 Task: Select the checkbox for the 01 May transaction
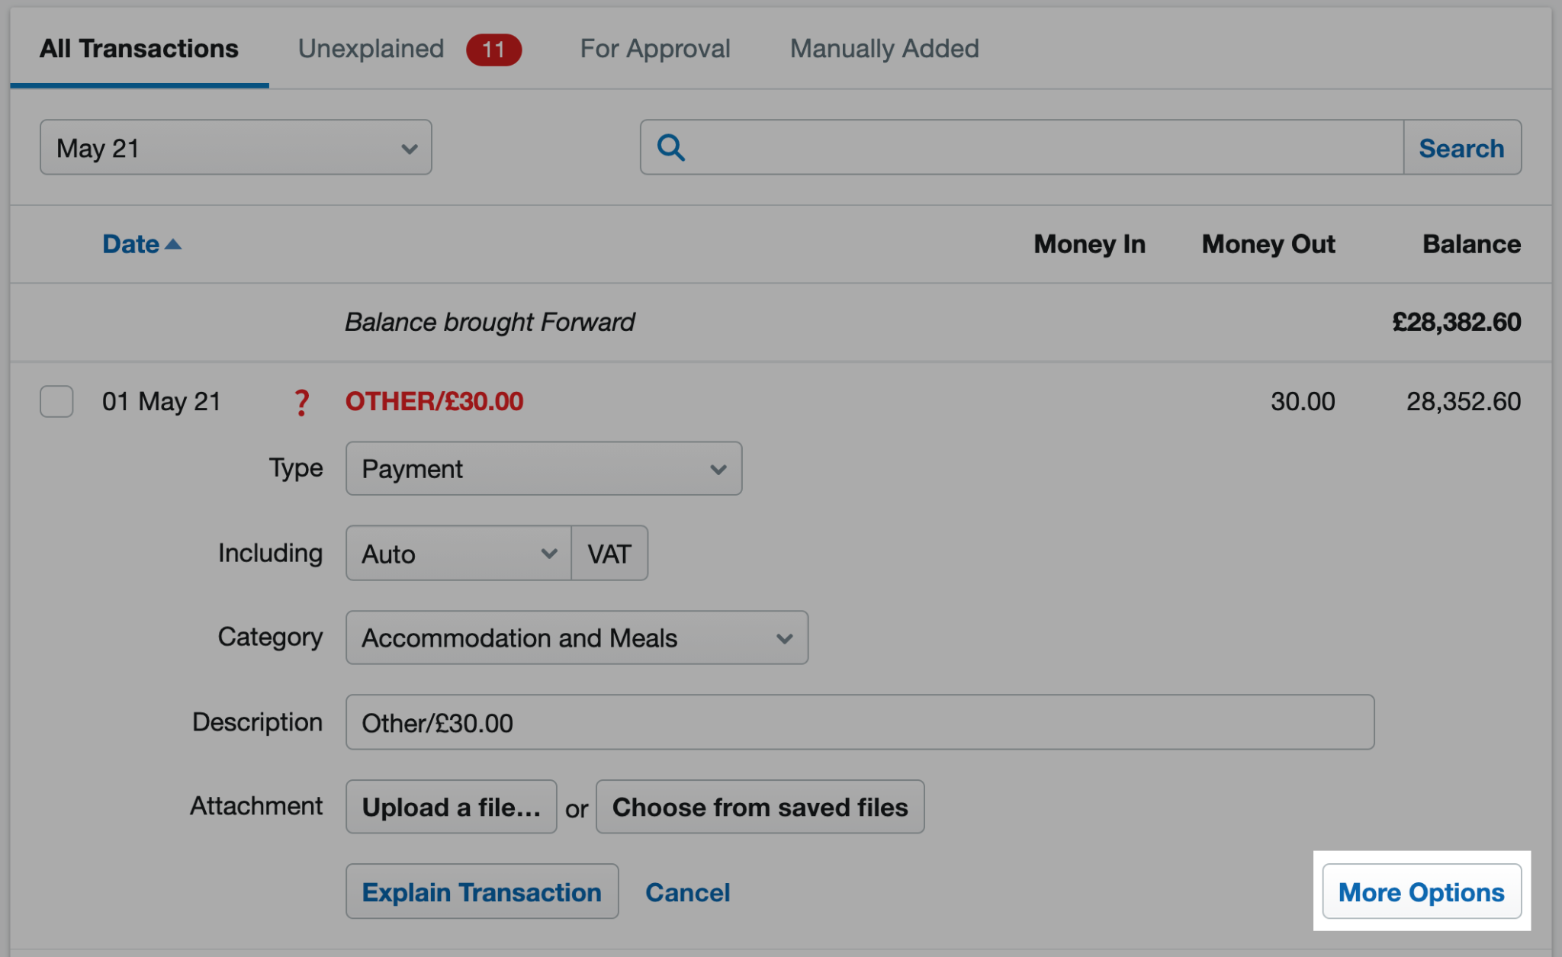[x=56, y=402]
